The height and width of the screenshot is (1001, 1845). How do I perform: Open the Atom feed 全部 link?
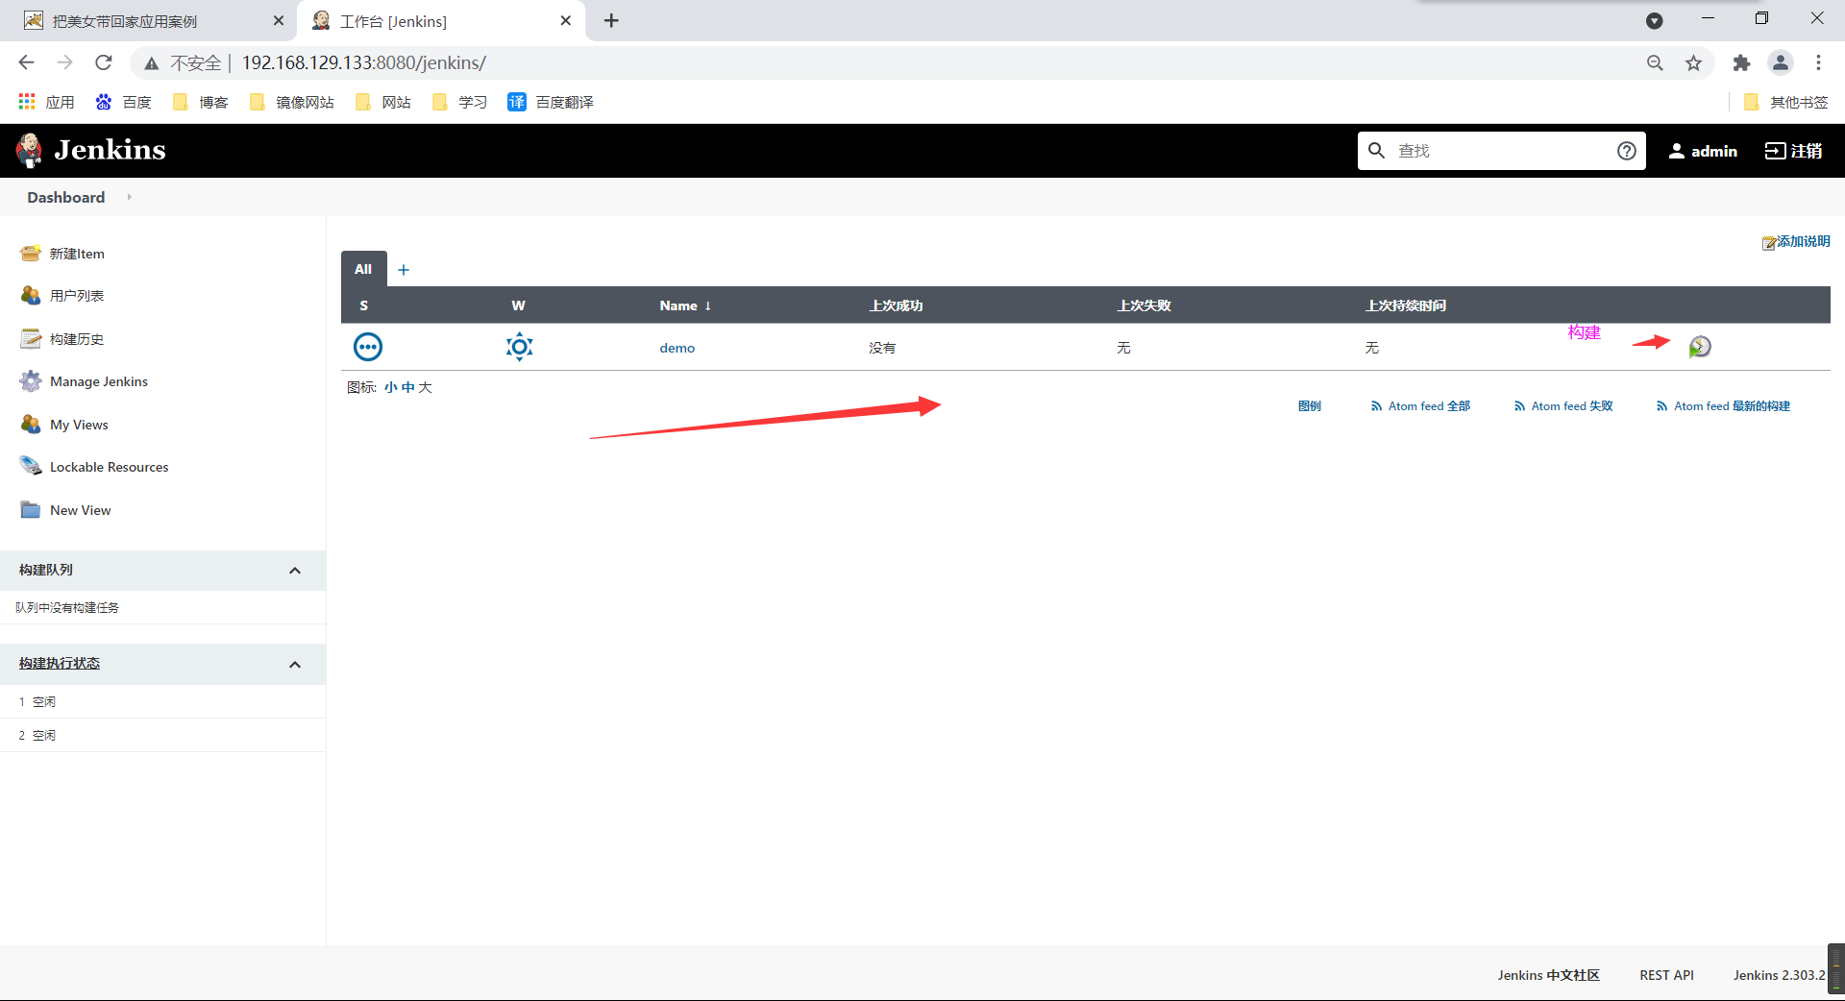click(1420, 406)
